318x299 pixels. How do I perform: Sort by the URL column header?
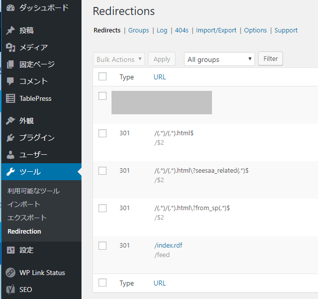(159, 77)
